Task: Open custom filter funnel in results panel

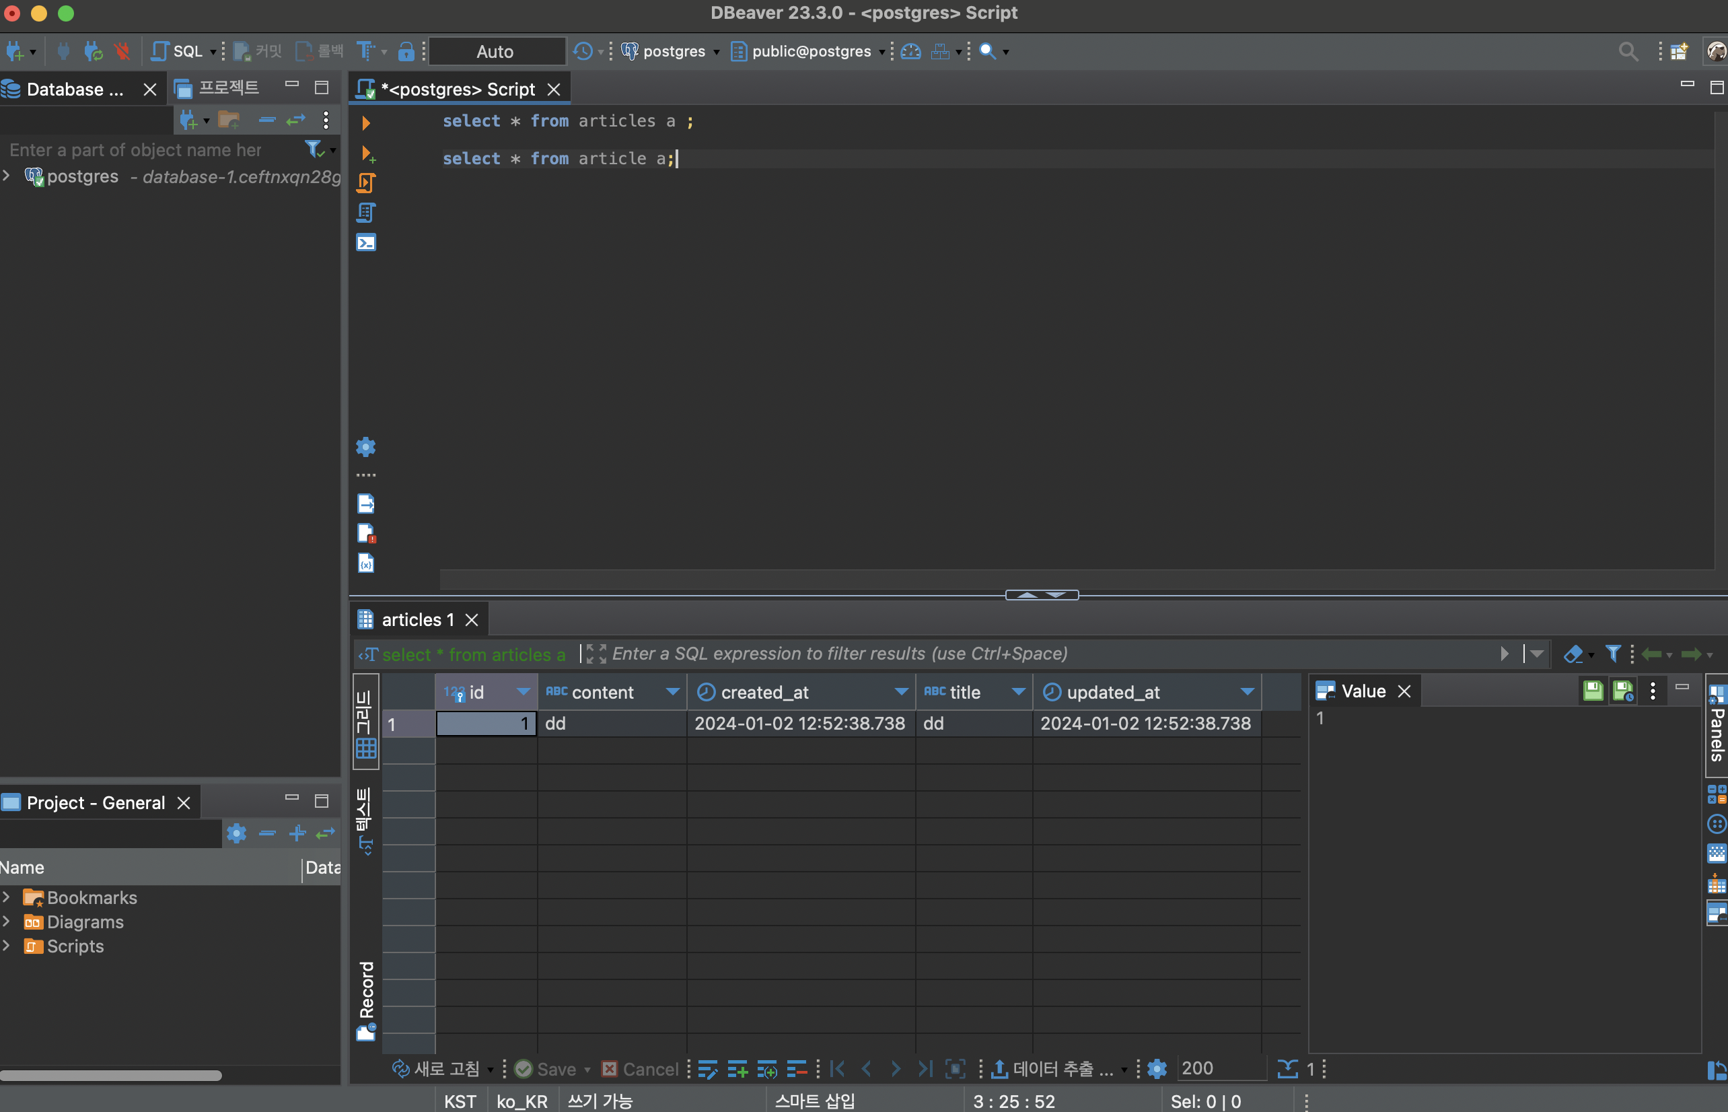Action: click(1613, 654)
